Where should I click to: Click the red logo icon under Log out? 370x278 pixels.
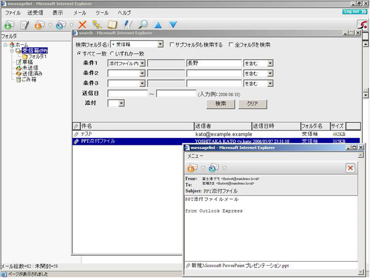(362, 24)
